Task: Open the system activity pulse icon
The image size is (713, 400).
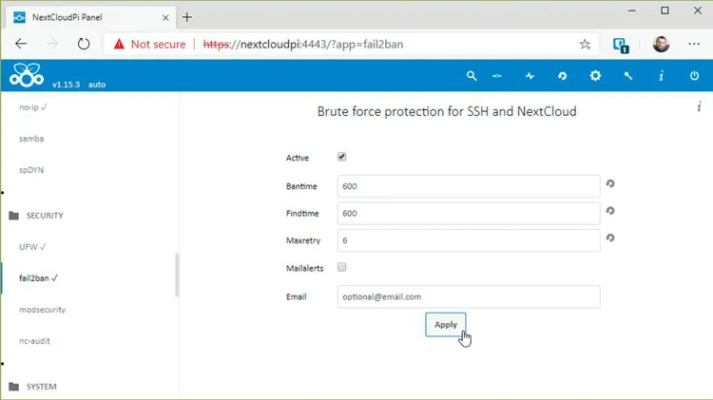Action: coord(530,76)
